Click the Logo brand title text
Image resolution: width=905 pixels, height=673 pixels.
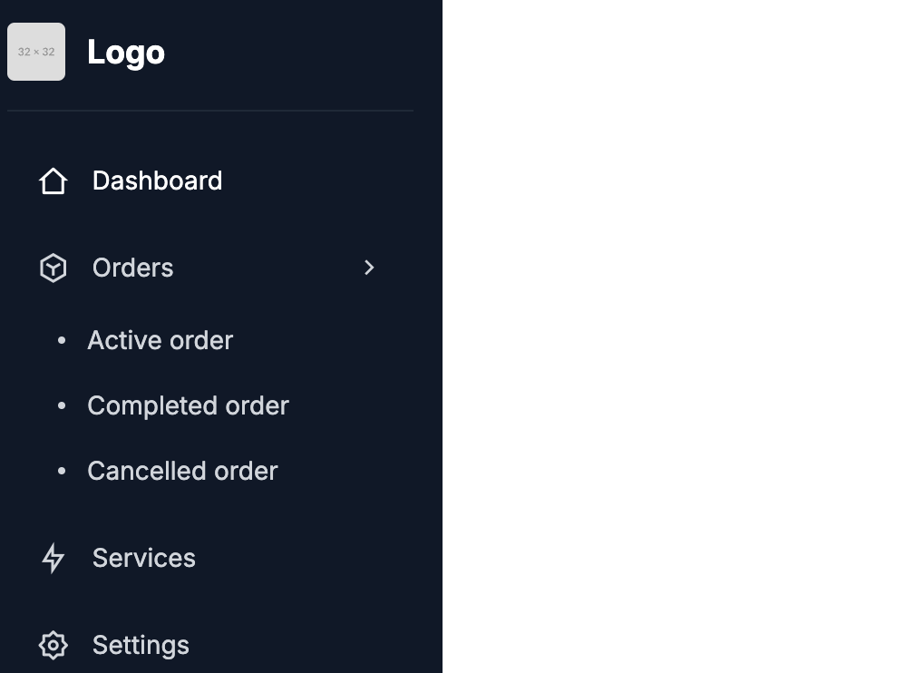[x=125, y=52]
